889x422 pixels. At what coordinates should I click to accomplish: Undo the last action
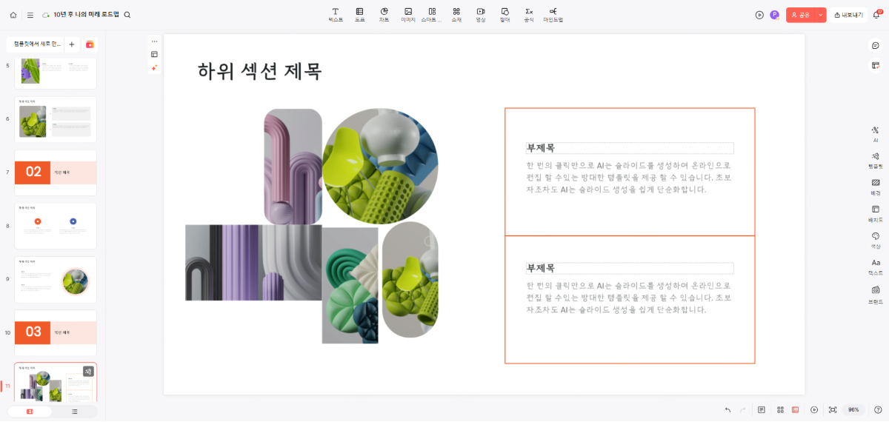(x=727, y=409)
